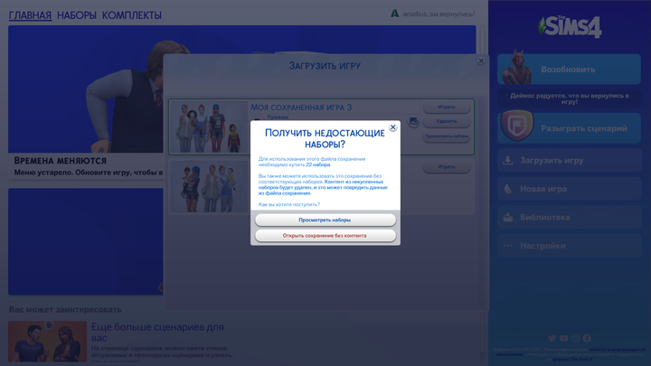Choose 'Открыть сохранение без контента'
Image resolution: width=651 pixels, height=366 pixels.
[325, 236]
